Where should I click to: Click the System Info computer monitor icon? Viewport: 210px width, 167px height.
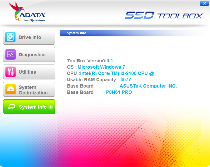pyautogui.click(x=11, y=107)
